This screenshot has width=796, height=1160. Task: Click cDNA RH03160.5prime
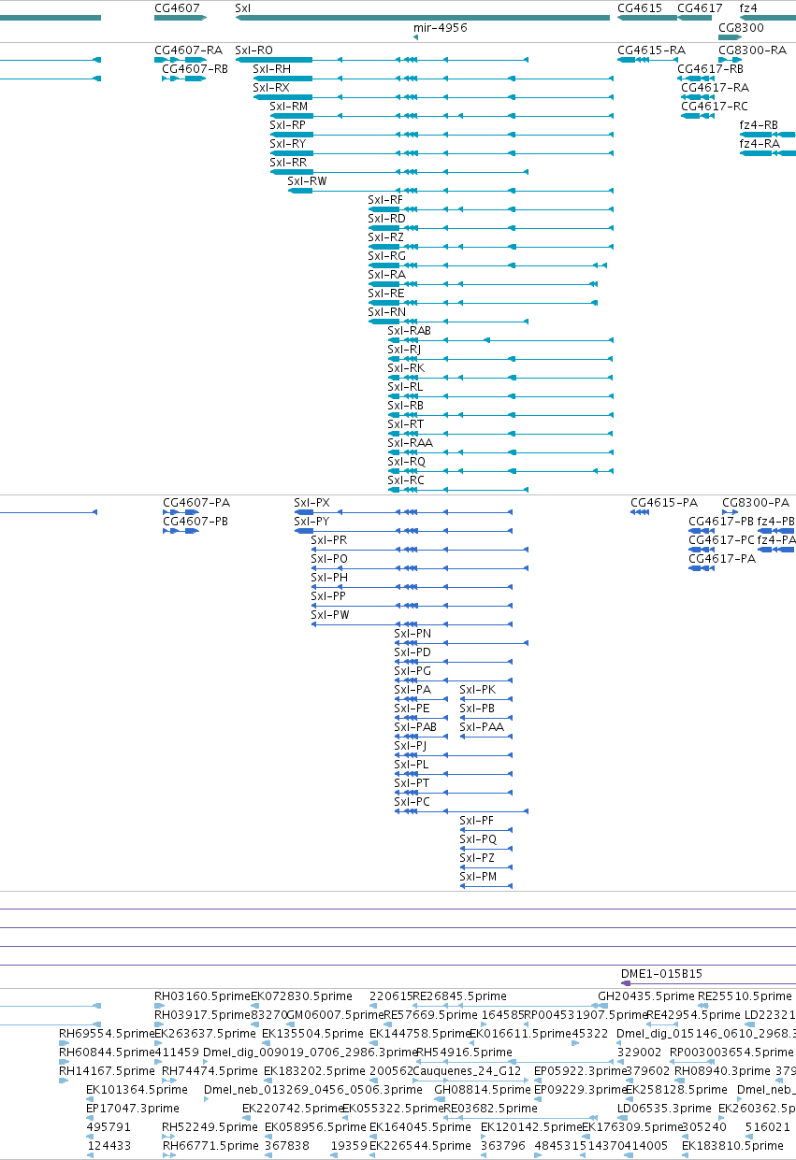click(x=202, y=996)
